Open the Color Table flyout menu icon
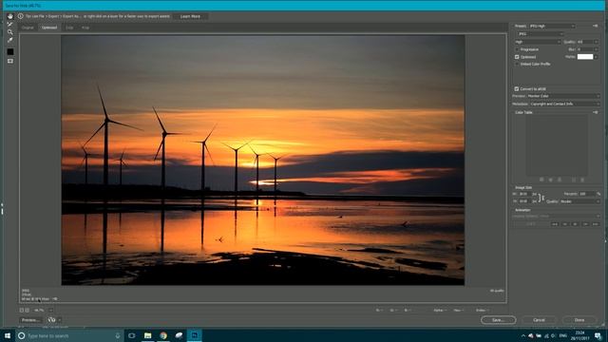608x342 pixels. [x=596, y=112]
